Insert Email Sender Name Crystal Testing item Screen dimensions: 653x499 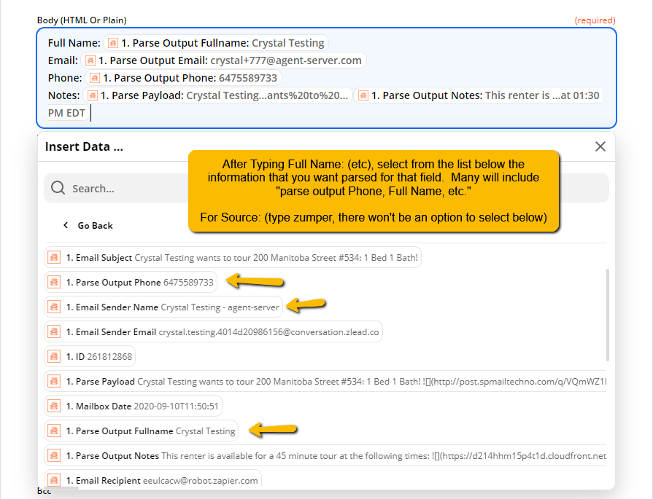163,307
